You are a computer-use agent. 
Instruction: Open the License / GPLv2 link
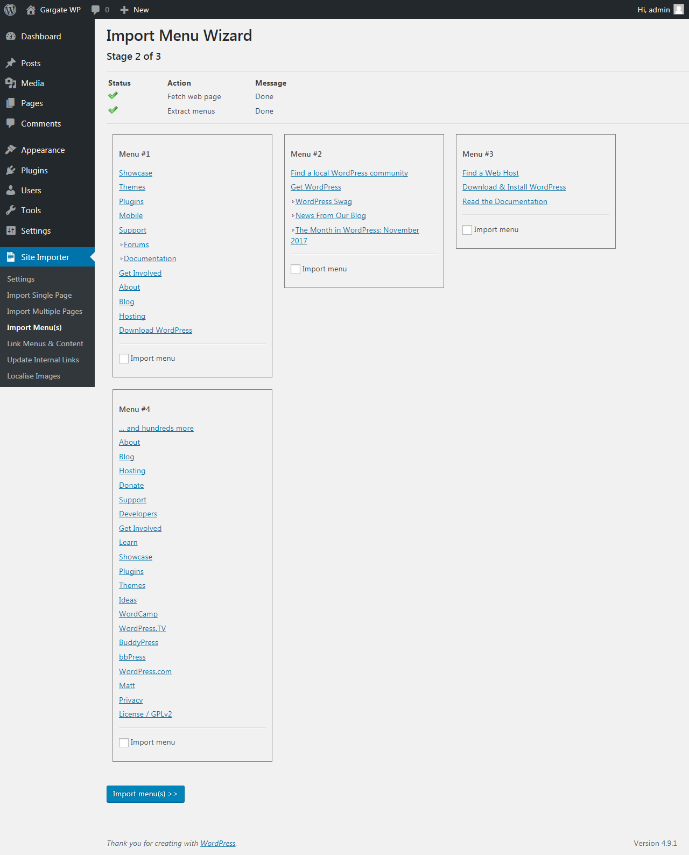coord(145,714)
